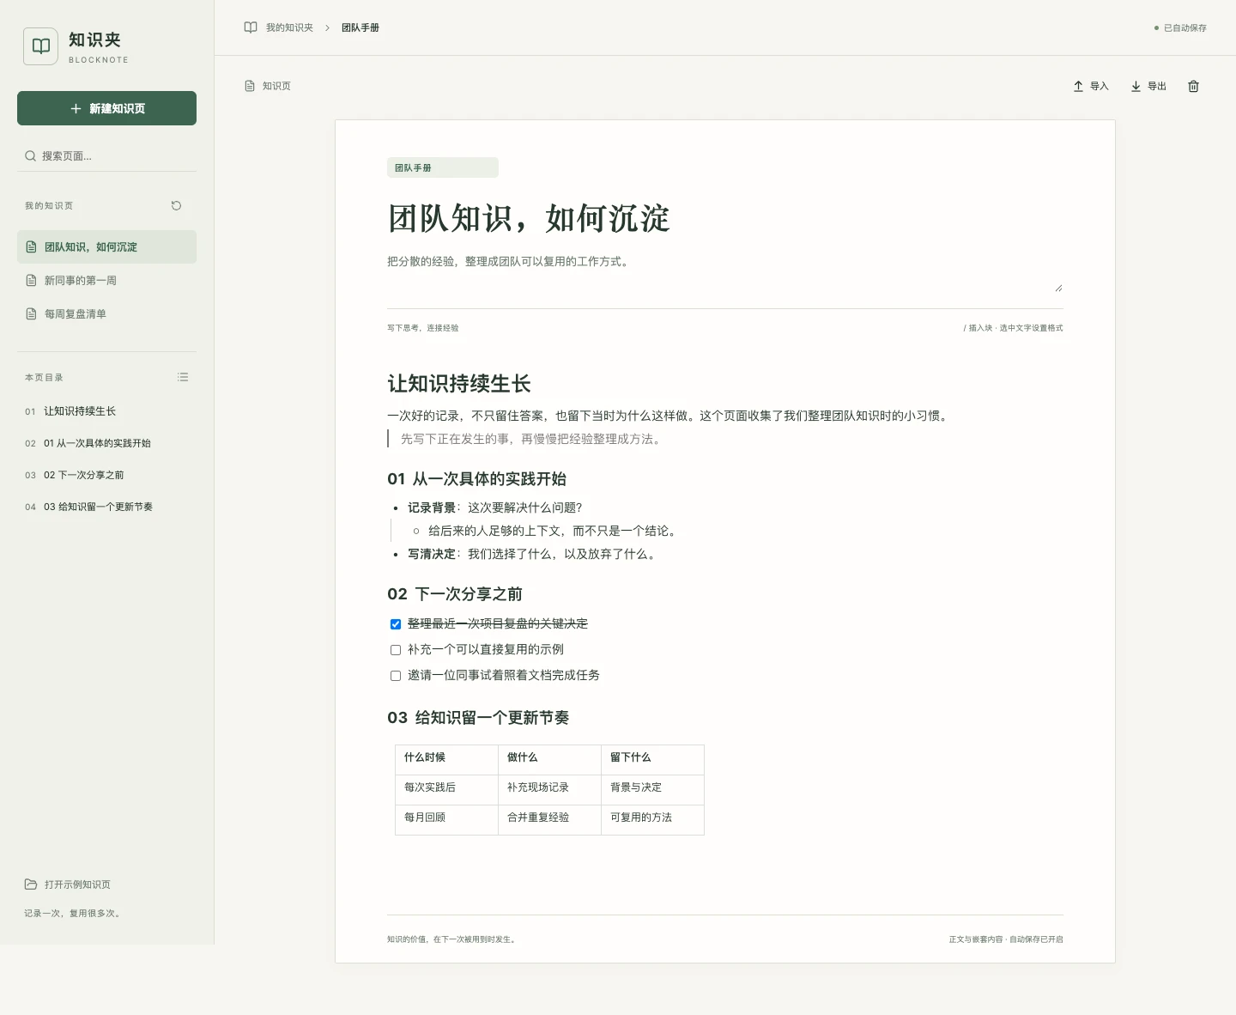Open 团队知识，如何沉淀 page in sidebar
Image resolution: width=1236 pixels, height=1015 pixels.
106,246
